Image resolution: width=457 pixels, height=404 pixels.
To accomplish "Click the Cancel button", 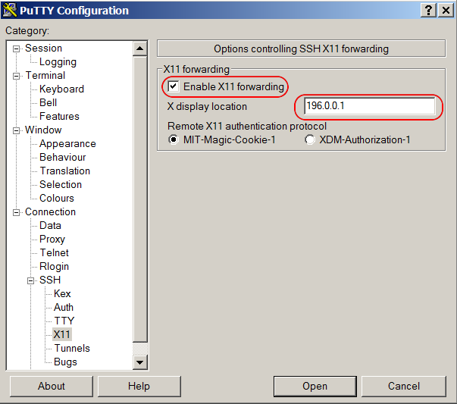I will pos(404,387).
